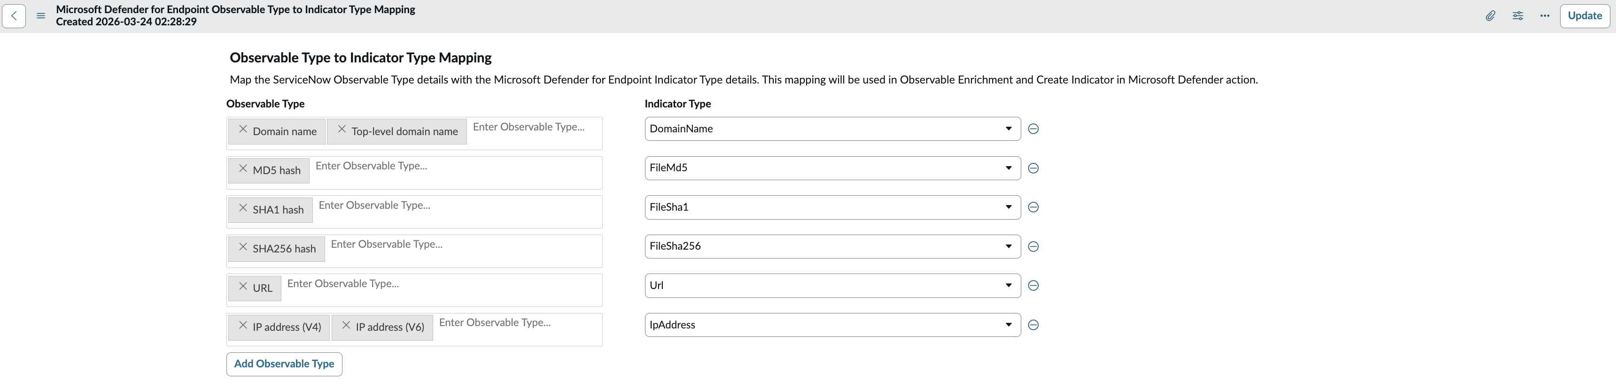
Task: Go back using the left chevron button
Action: [x=14, y=15]
